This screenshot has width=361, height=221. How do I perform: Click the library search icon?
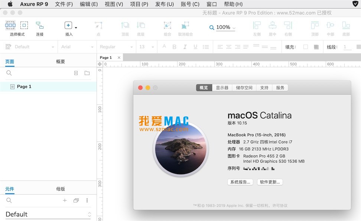tap(9, 200)
